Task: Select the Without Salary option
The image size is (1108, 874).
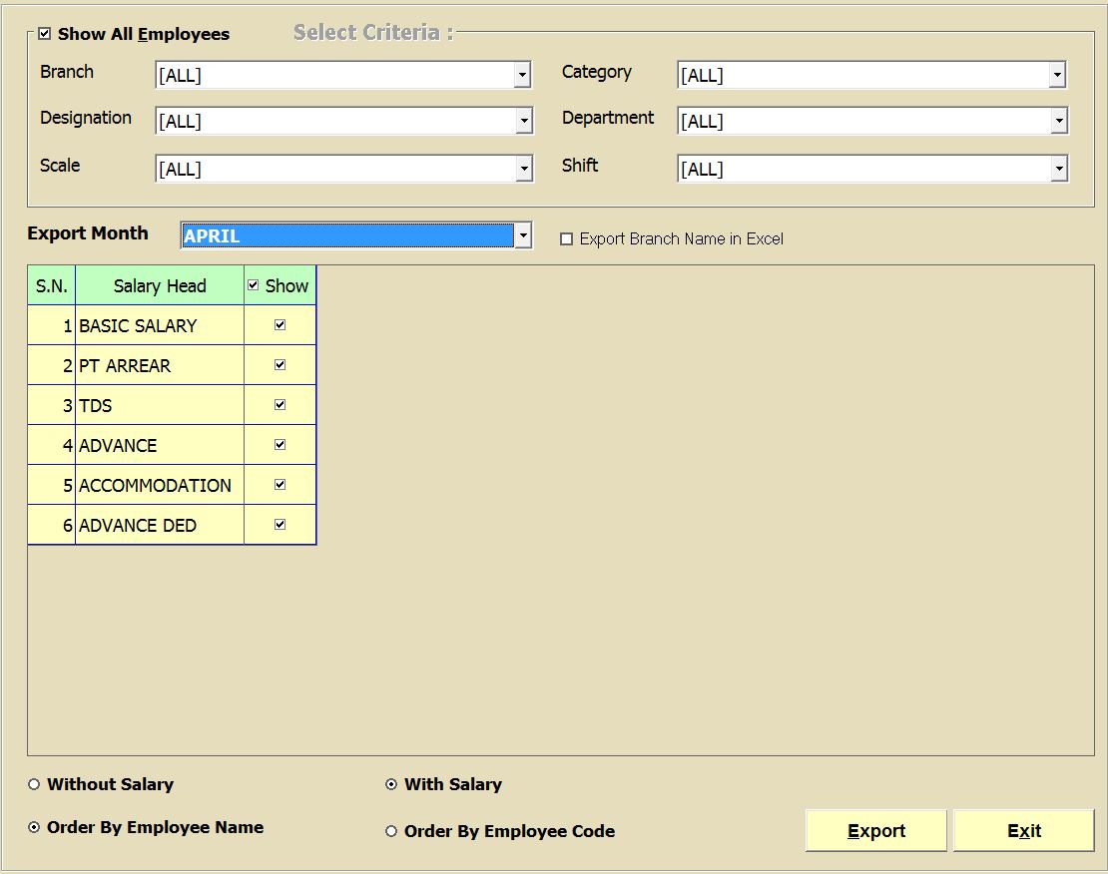Action: (x=34, y=784)
